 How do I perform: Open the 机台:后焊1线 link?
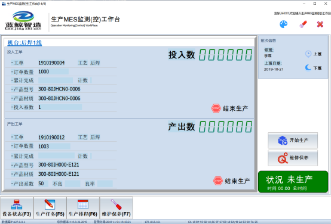click(24, 43)
